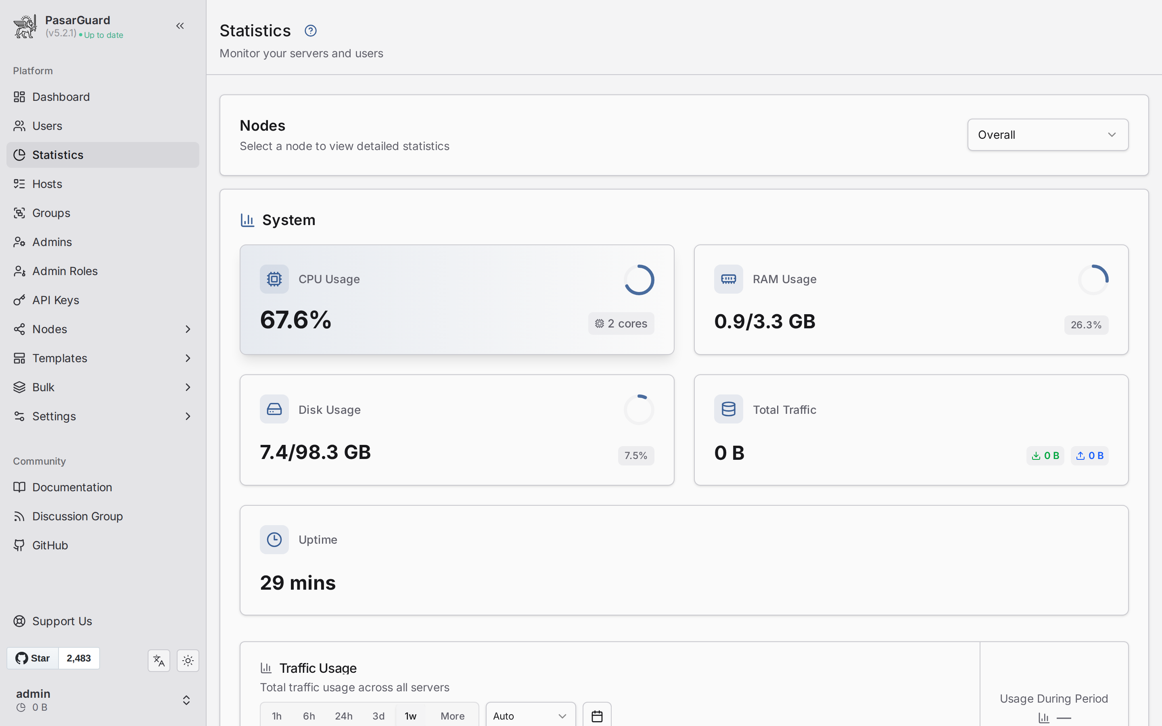Select the 1h time range
This screenshot has height=726, width=1162.
coord(276,716)
